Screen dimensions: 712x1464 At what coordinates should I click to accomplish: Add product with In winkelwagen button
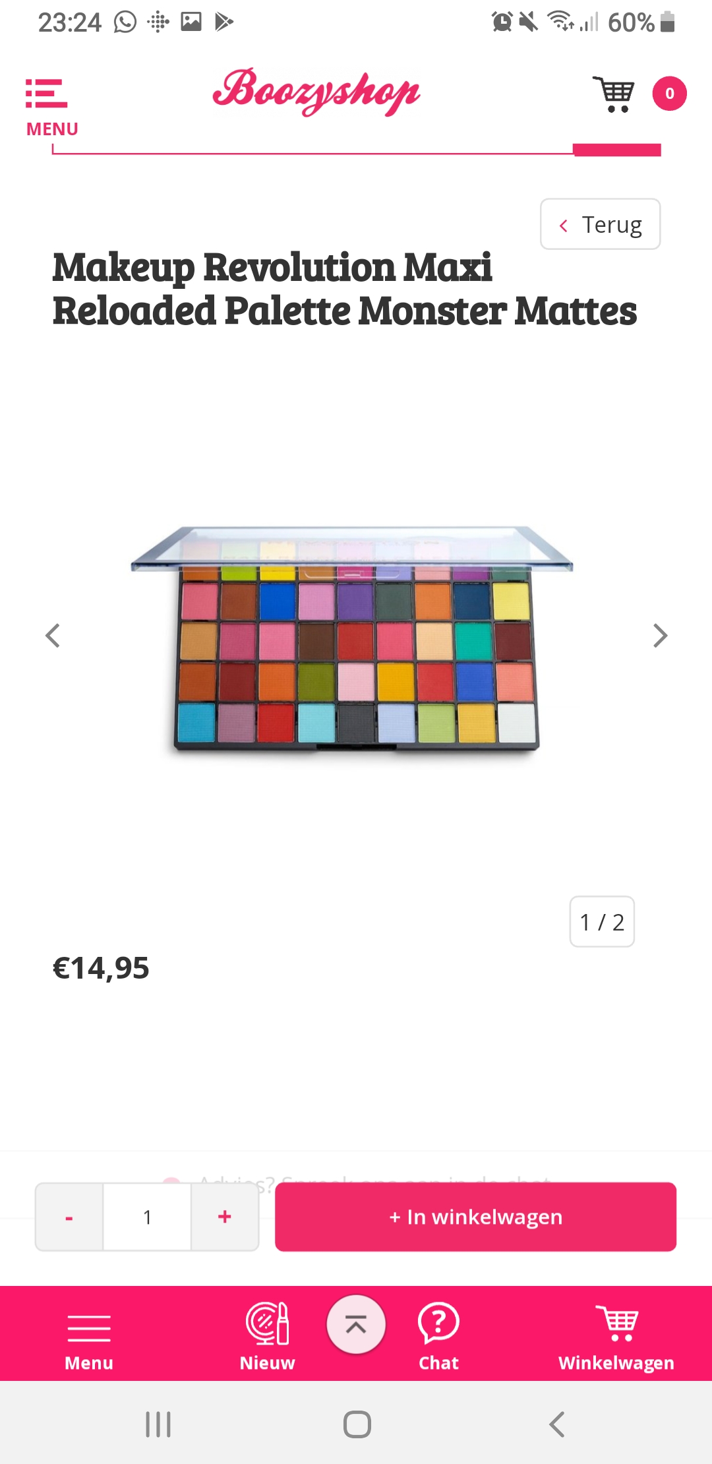point(475,1217)
